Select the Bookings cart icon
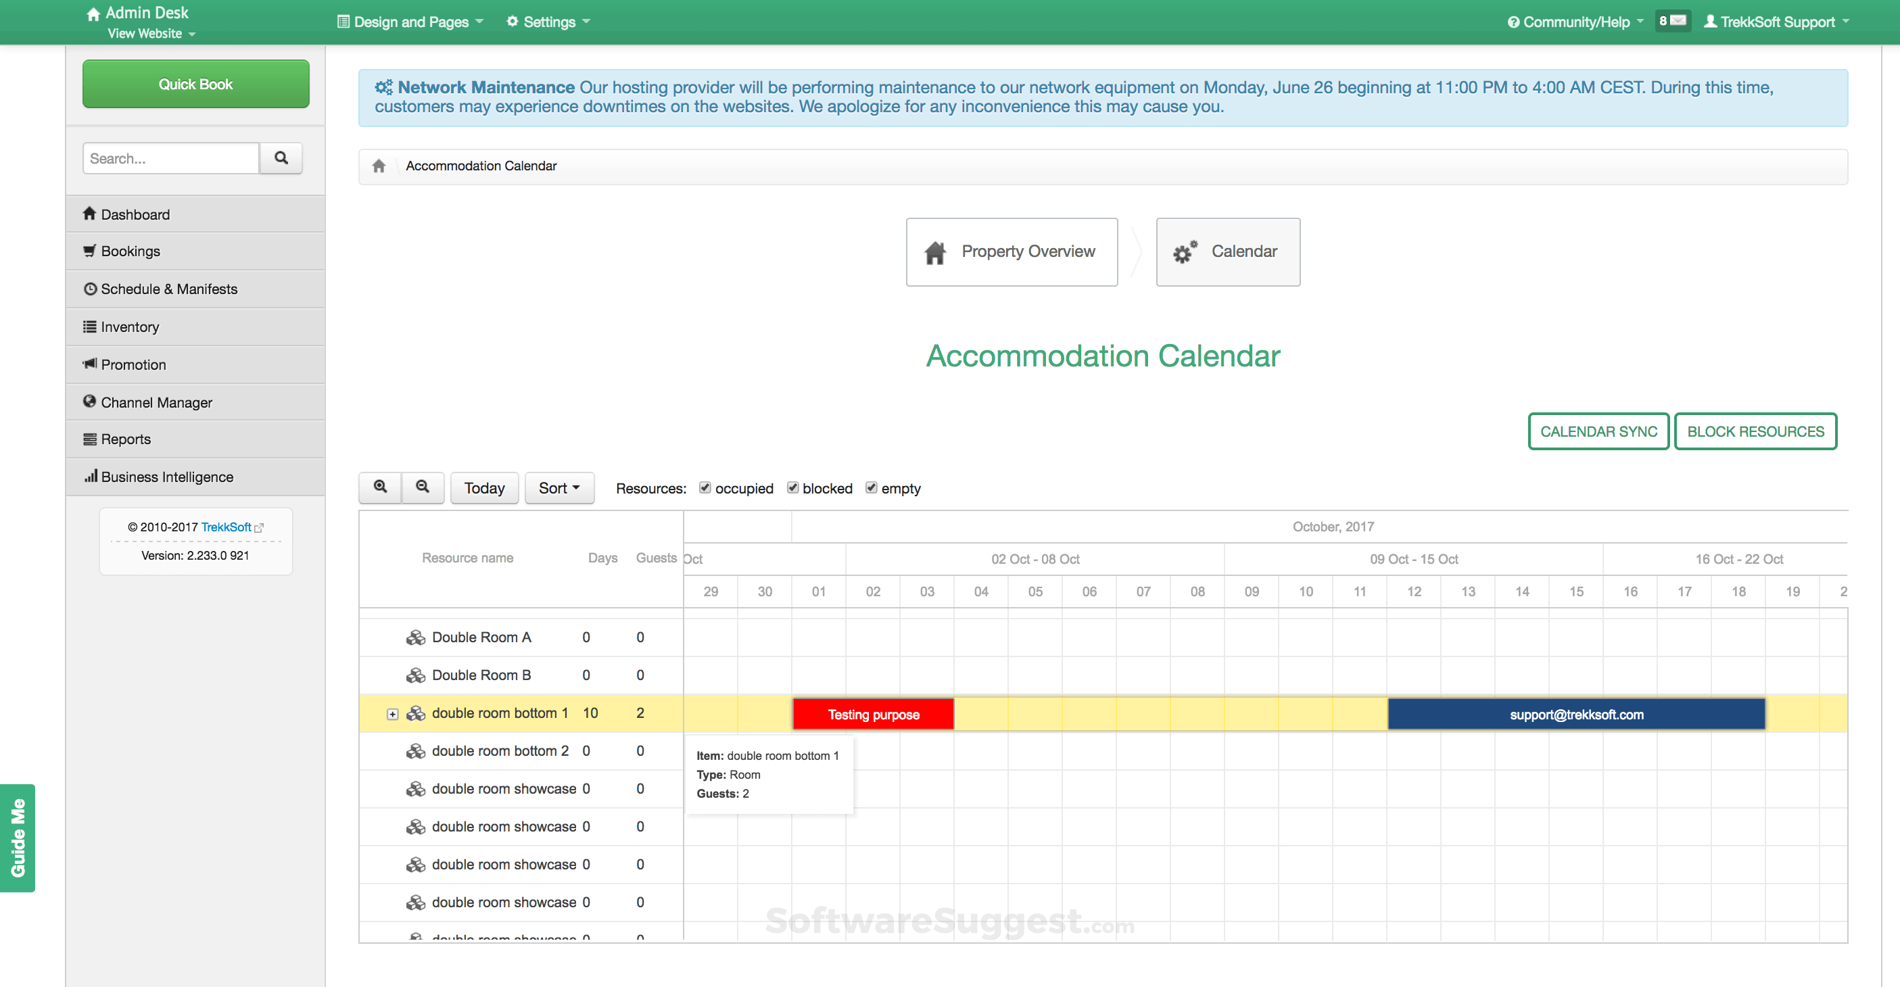 coord(89,251)
